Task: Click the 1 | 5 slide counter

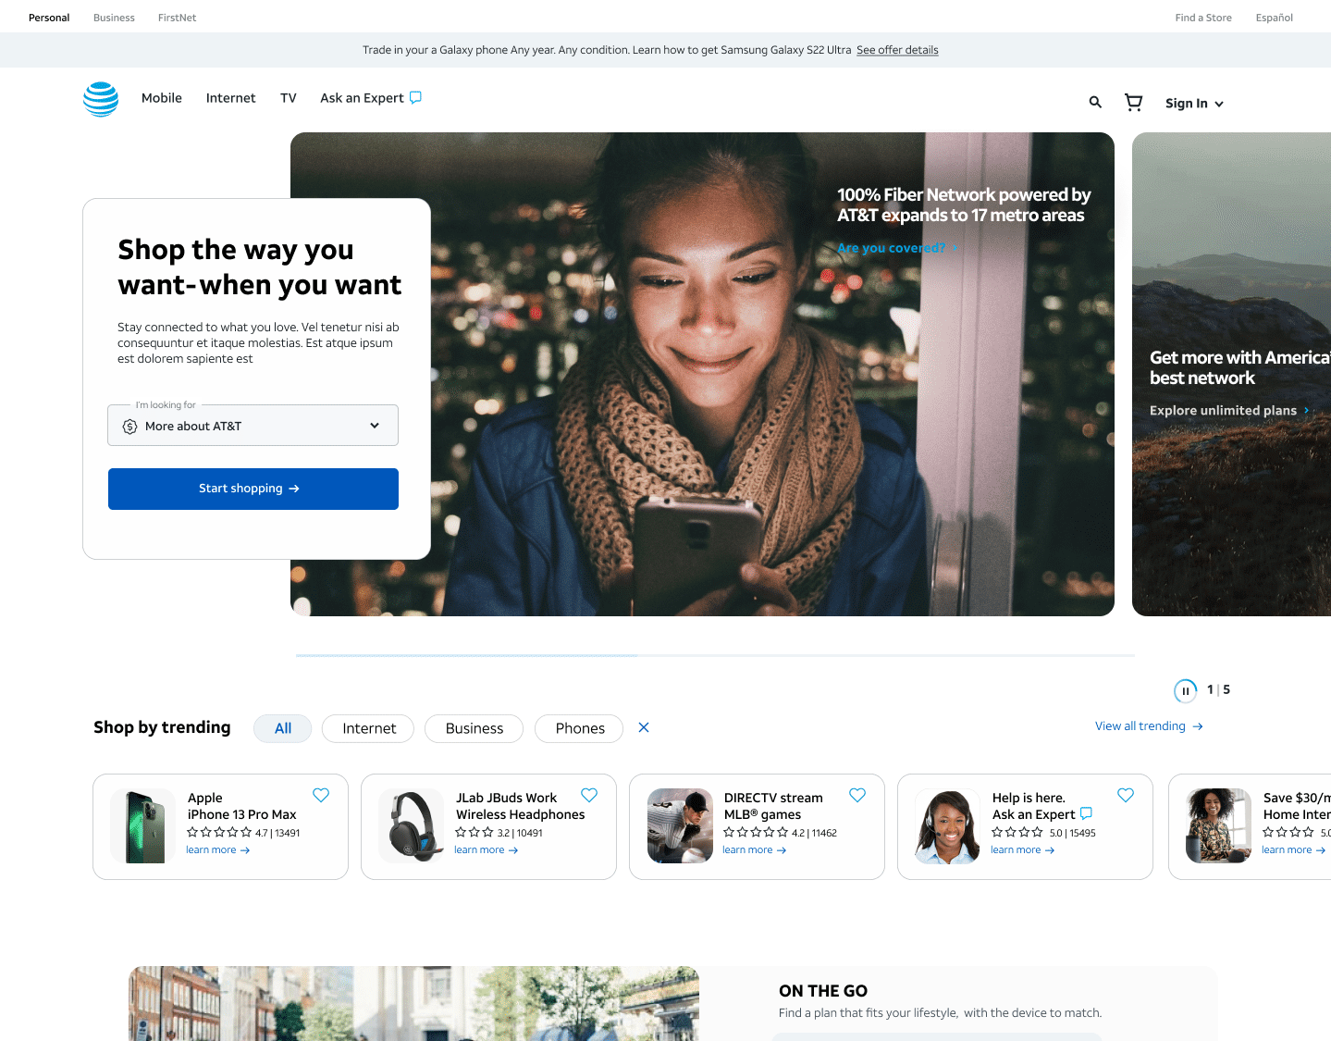Action: [x=1218, y=689]
